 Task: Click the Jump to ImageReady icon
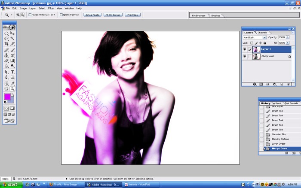click(x=9, y=121)
